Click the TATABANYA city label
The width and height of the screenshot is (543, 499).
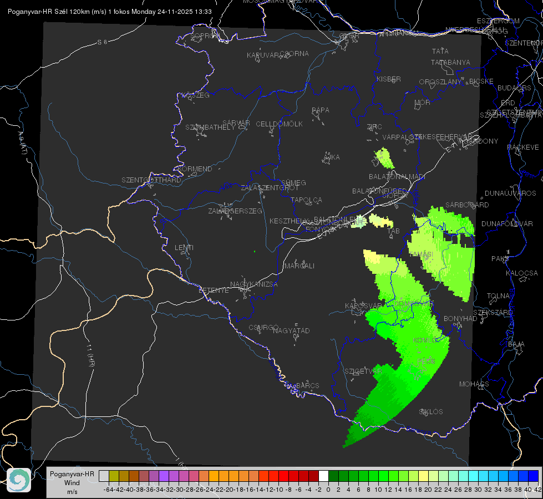pos(450,62)
